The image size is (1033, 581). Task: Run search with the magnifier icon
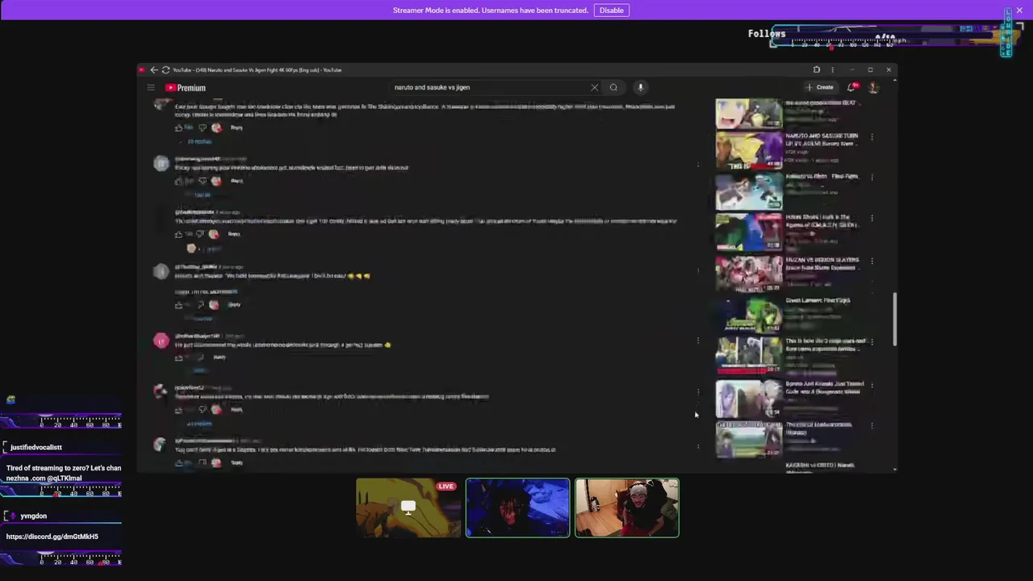pyautogui.click(x=613, y=87)
